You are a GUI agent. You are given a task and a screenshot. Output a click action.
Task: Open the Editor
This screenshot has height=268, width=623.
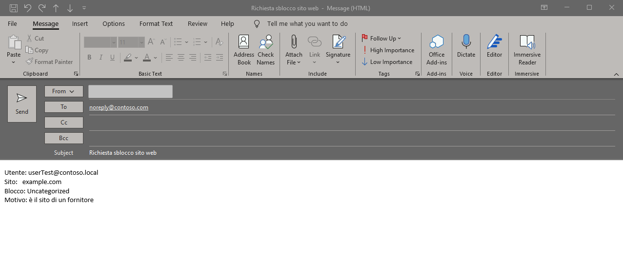(494, 47)
